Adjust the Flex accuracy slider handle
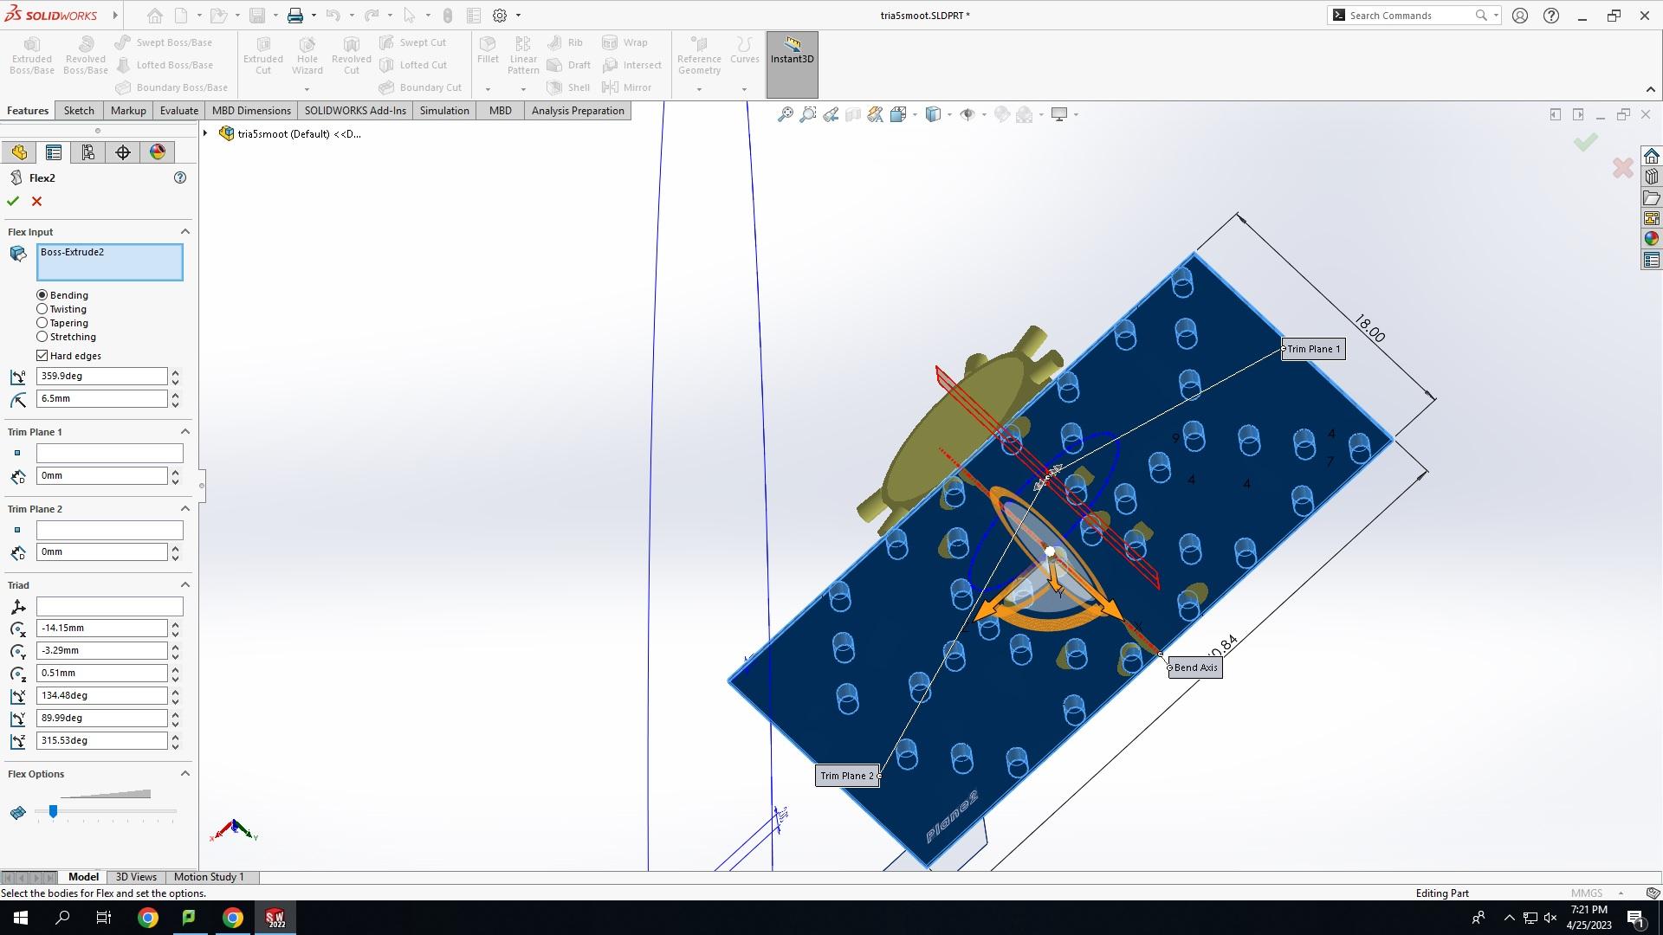Viewport: 1663px width, 935px height. pos(53,812)
